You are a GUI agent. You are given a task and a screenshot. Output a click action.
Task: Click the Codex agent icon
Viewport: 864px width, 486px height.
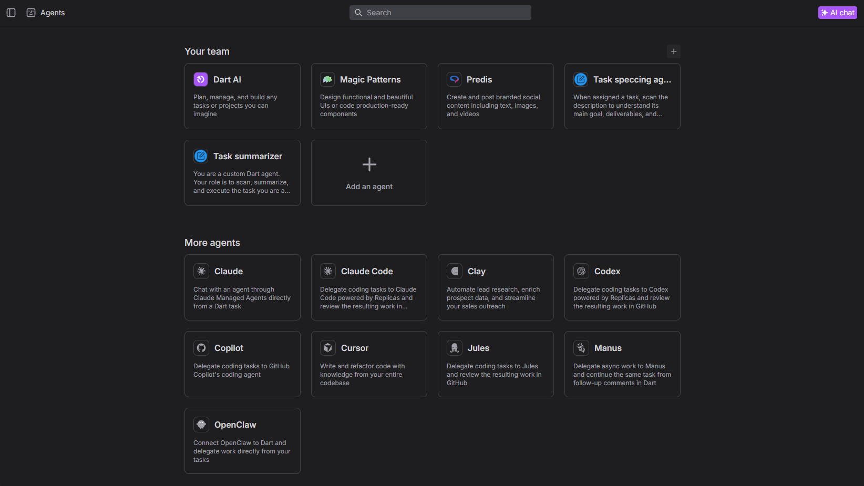click(581, 271)
